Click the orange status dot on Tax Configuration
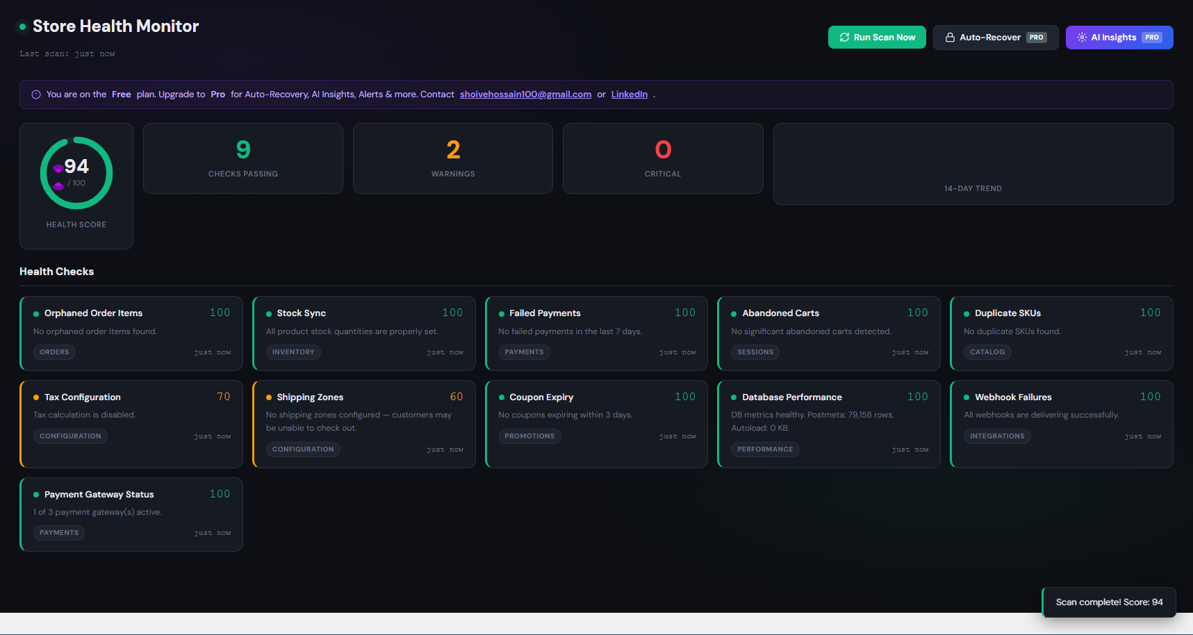1193x635 pixels. 36,397
